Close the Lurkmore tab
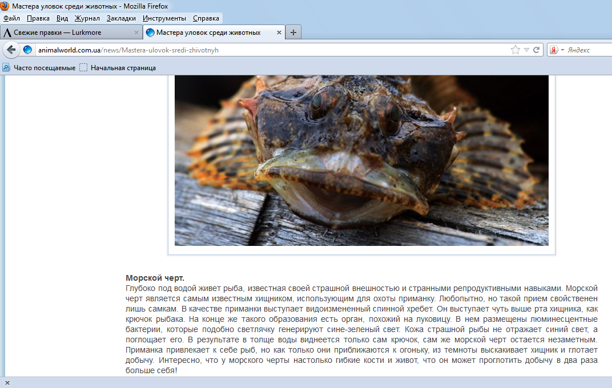This screenshot has height=388, width=612. [136, 33]
